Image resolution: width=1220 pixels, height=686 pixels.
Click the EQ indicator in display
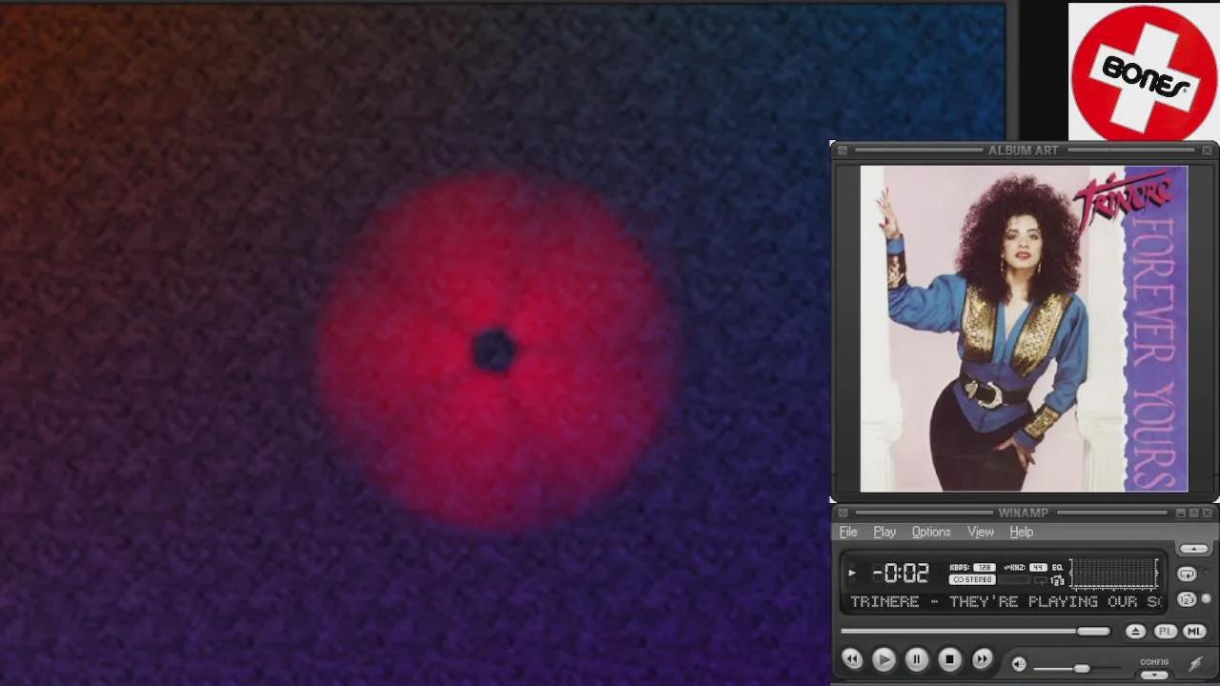point(1057,568)
